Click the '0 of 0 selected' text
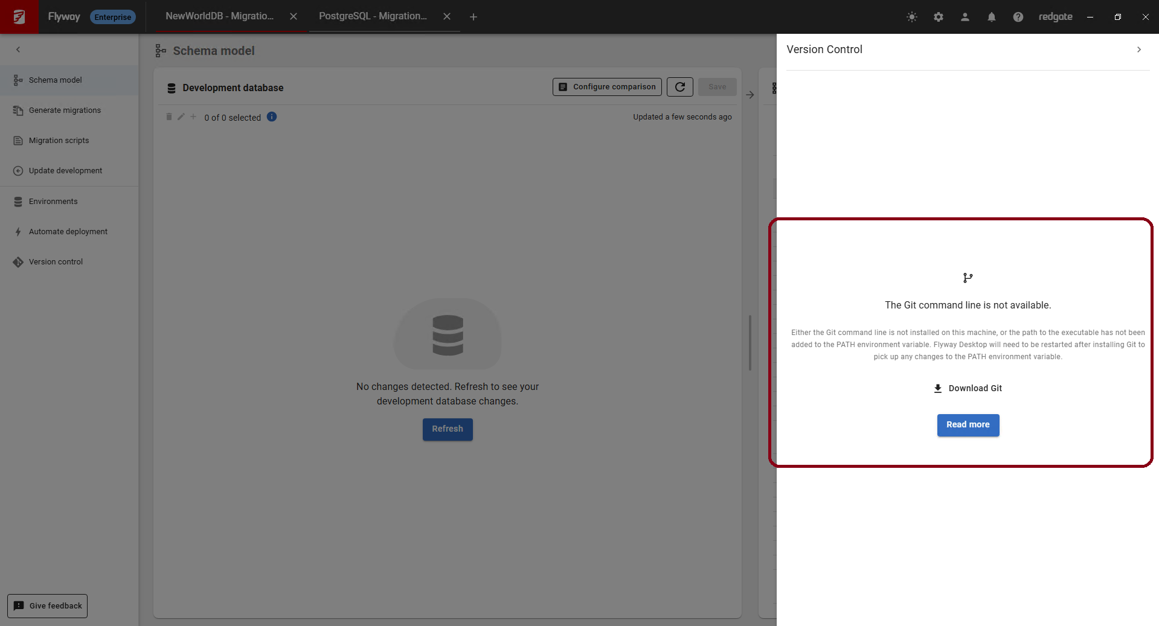 coord(233,118)
